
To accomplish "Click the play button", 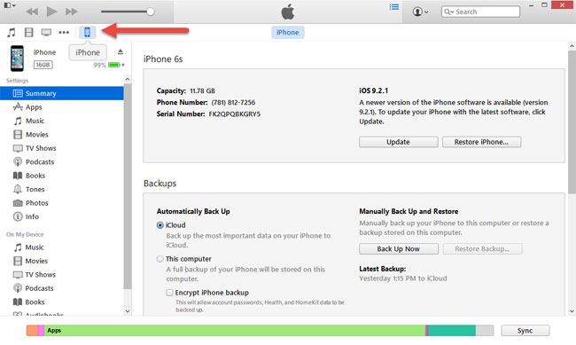I will pos(51,12).
